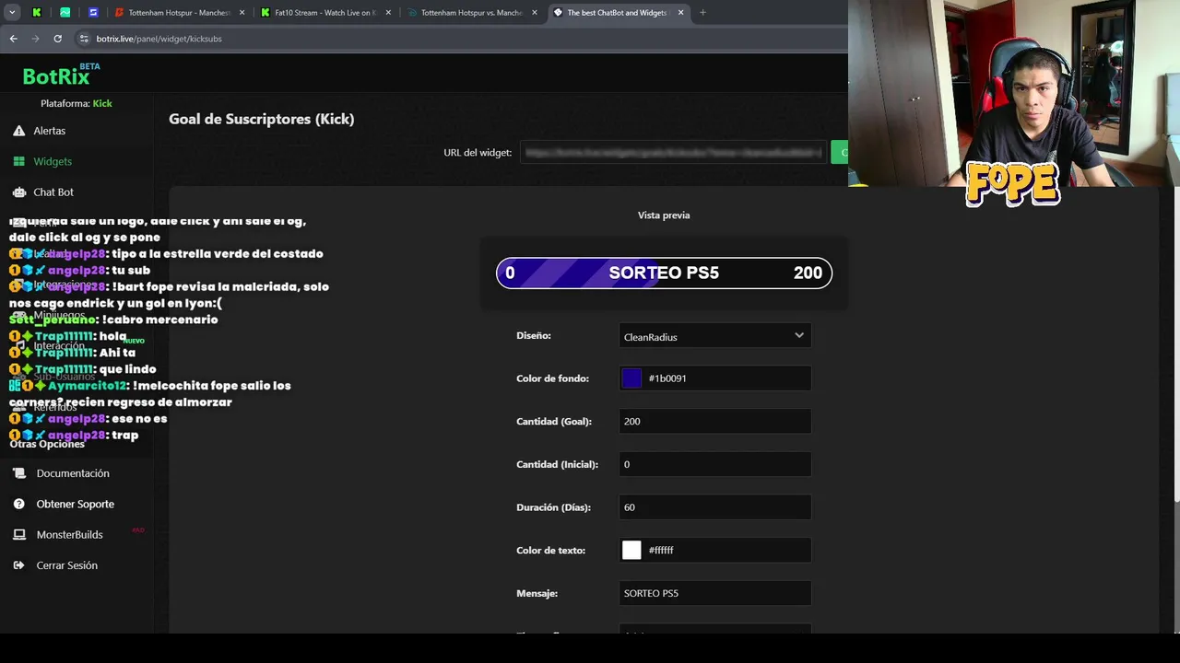Click the Kick platform label
This screenshot has width=1180, height=663.
coord(102,103)
